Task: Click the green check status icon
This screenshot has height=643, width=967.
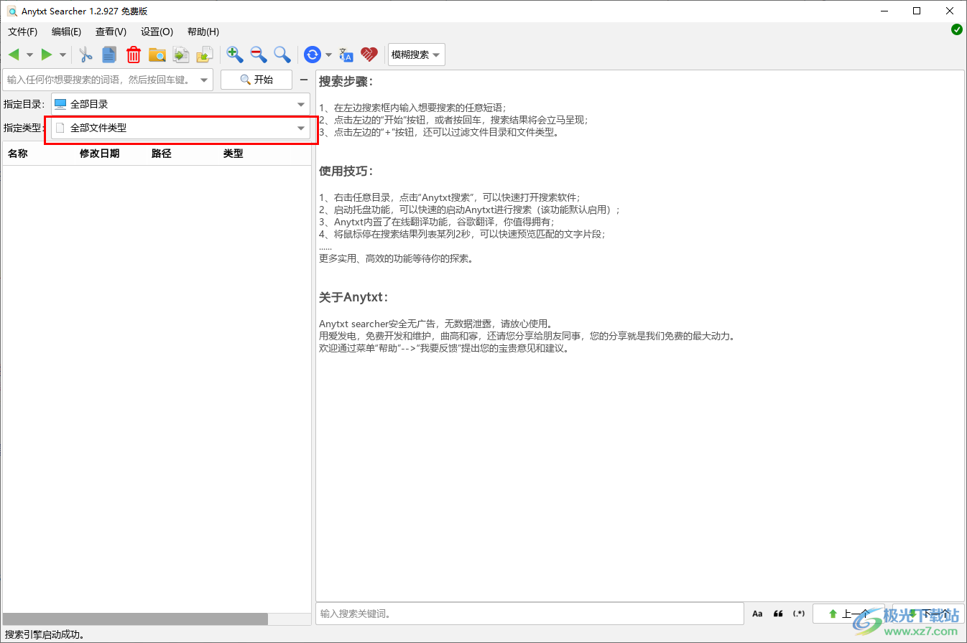Action: tap(957, 29)
